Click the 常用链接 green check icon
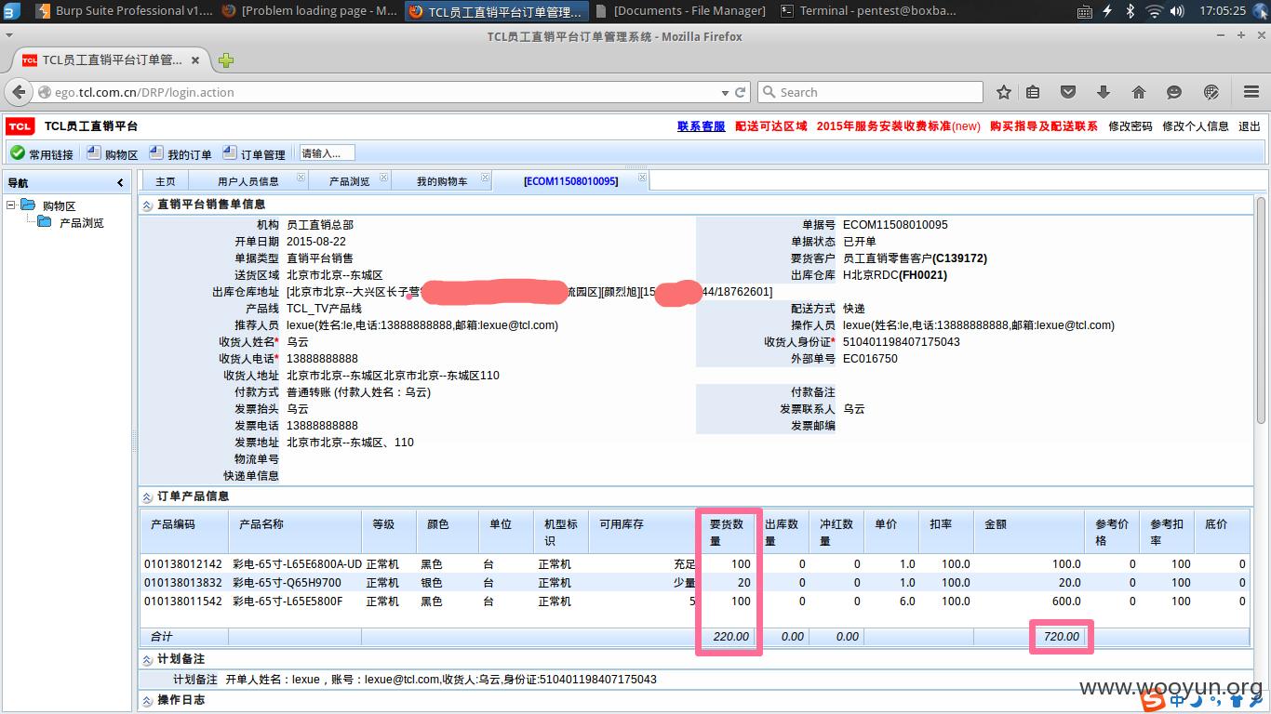This screenshot has width=1271, height=714. [18, 152]
